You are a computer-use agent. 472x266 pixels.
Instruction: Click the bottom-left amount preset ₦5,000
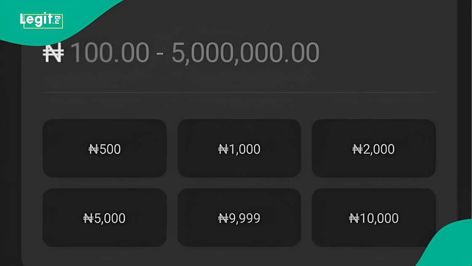click(104, 218)
